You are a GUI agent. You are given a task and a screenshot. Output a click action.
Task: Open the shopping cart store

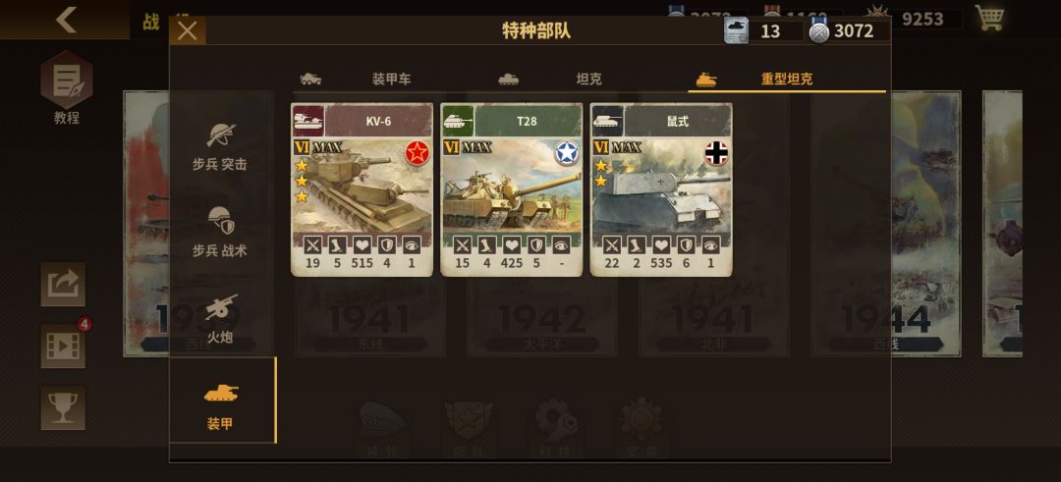(x=989, y=18)
